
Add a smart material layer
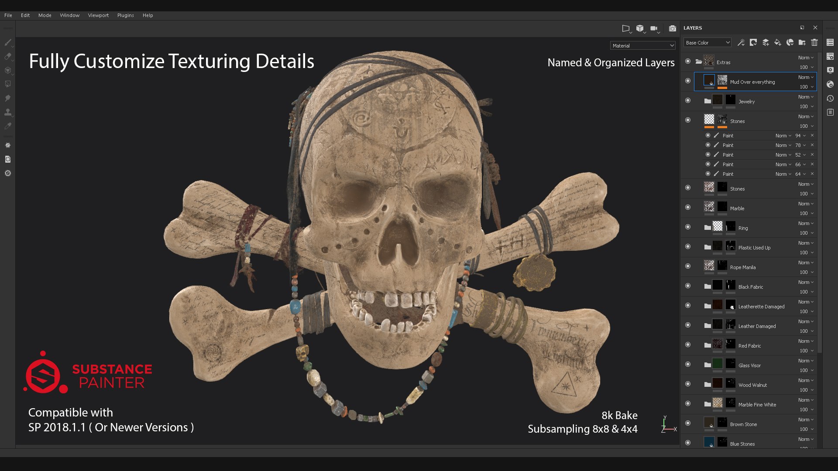point(790,42)
